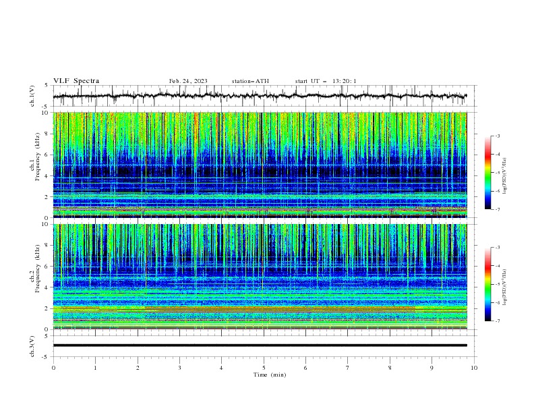Click the ch.1 frequency tick "8" kHz
The height and width of the screenshot is (413, 534).
[x=47, y=134]
